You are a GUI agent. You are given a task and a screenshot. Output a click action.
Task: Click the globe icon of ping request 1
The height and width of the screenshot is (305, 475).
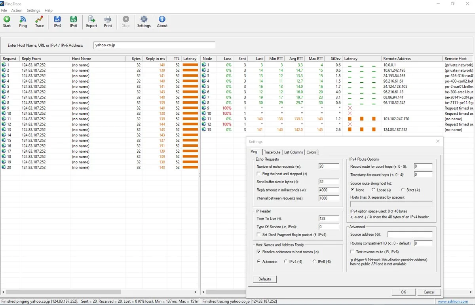4,65
